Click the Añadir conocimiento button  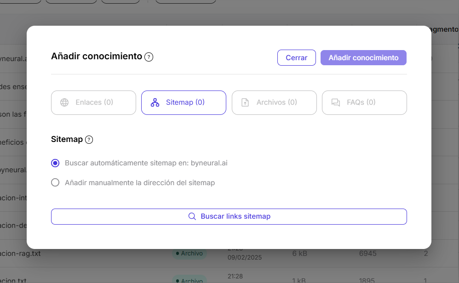(x=363, y=57)
